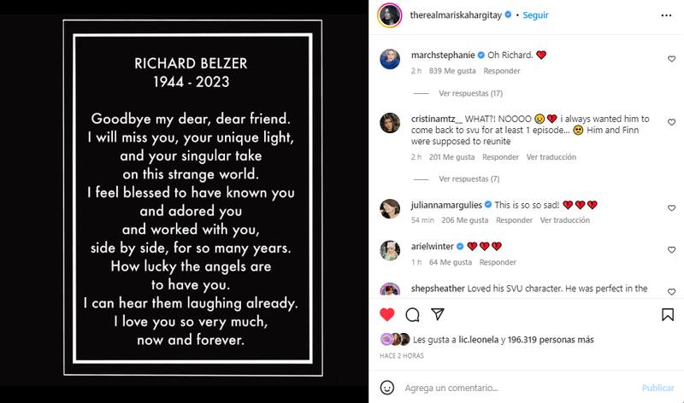The image size is (684, 403).
Task: Click the Publicar button
Action: [657, 388]
